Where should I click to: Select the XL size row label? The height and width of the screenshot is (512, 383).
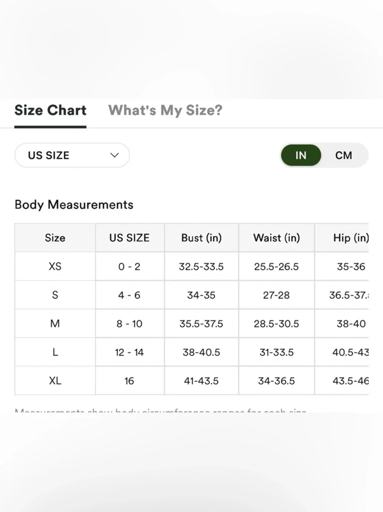(x=55, y=381)
